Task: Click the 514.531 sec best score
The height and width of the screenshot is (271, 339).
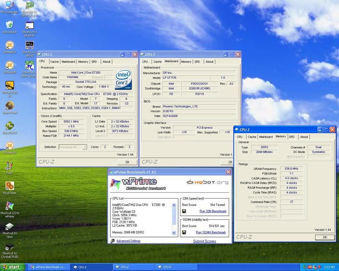Action: [217, 226]
